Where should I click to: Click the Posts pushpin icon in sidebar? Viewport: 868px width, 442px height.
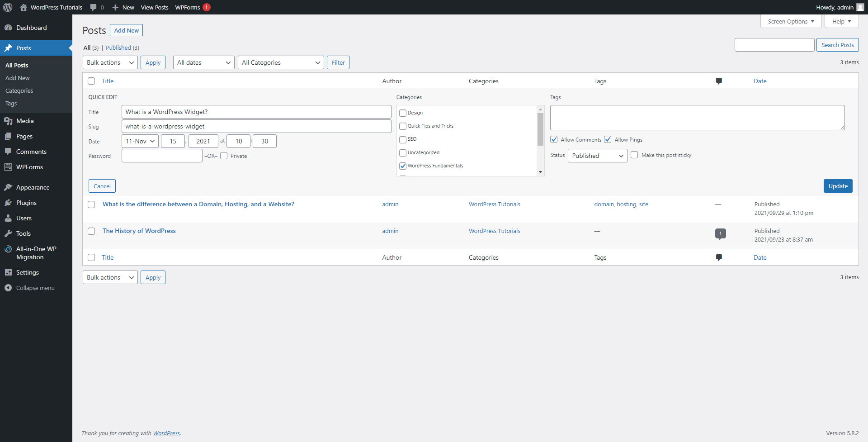click(8, 48)
